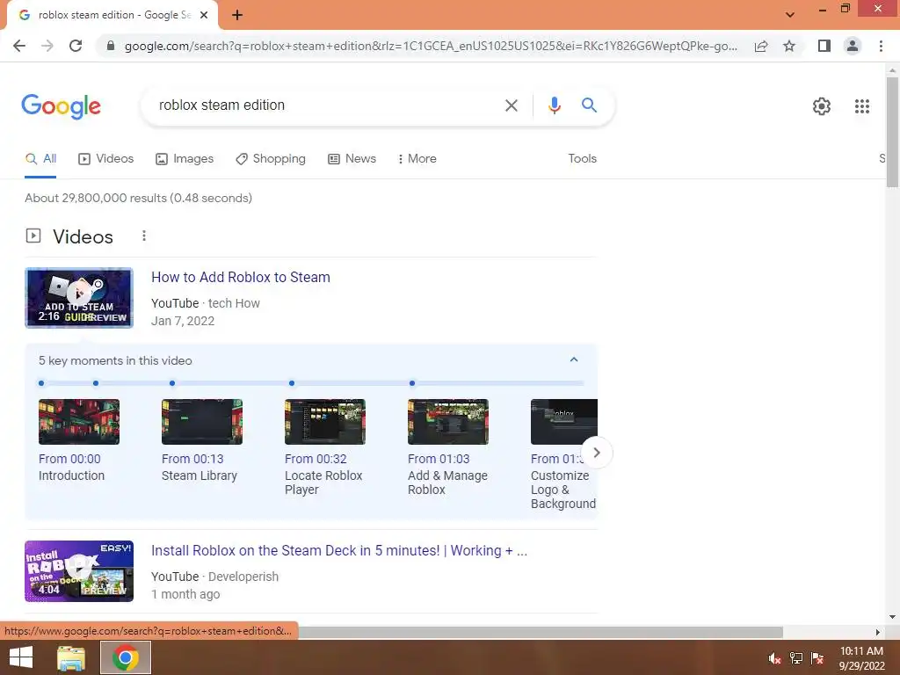Image resolution: width=900 pixels, height=675 pixels.
Task: Bookmark this page with the star
Action: (x=789, y=46)
